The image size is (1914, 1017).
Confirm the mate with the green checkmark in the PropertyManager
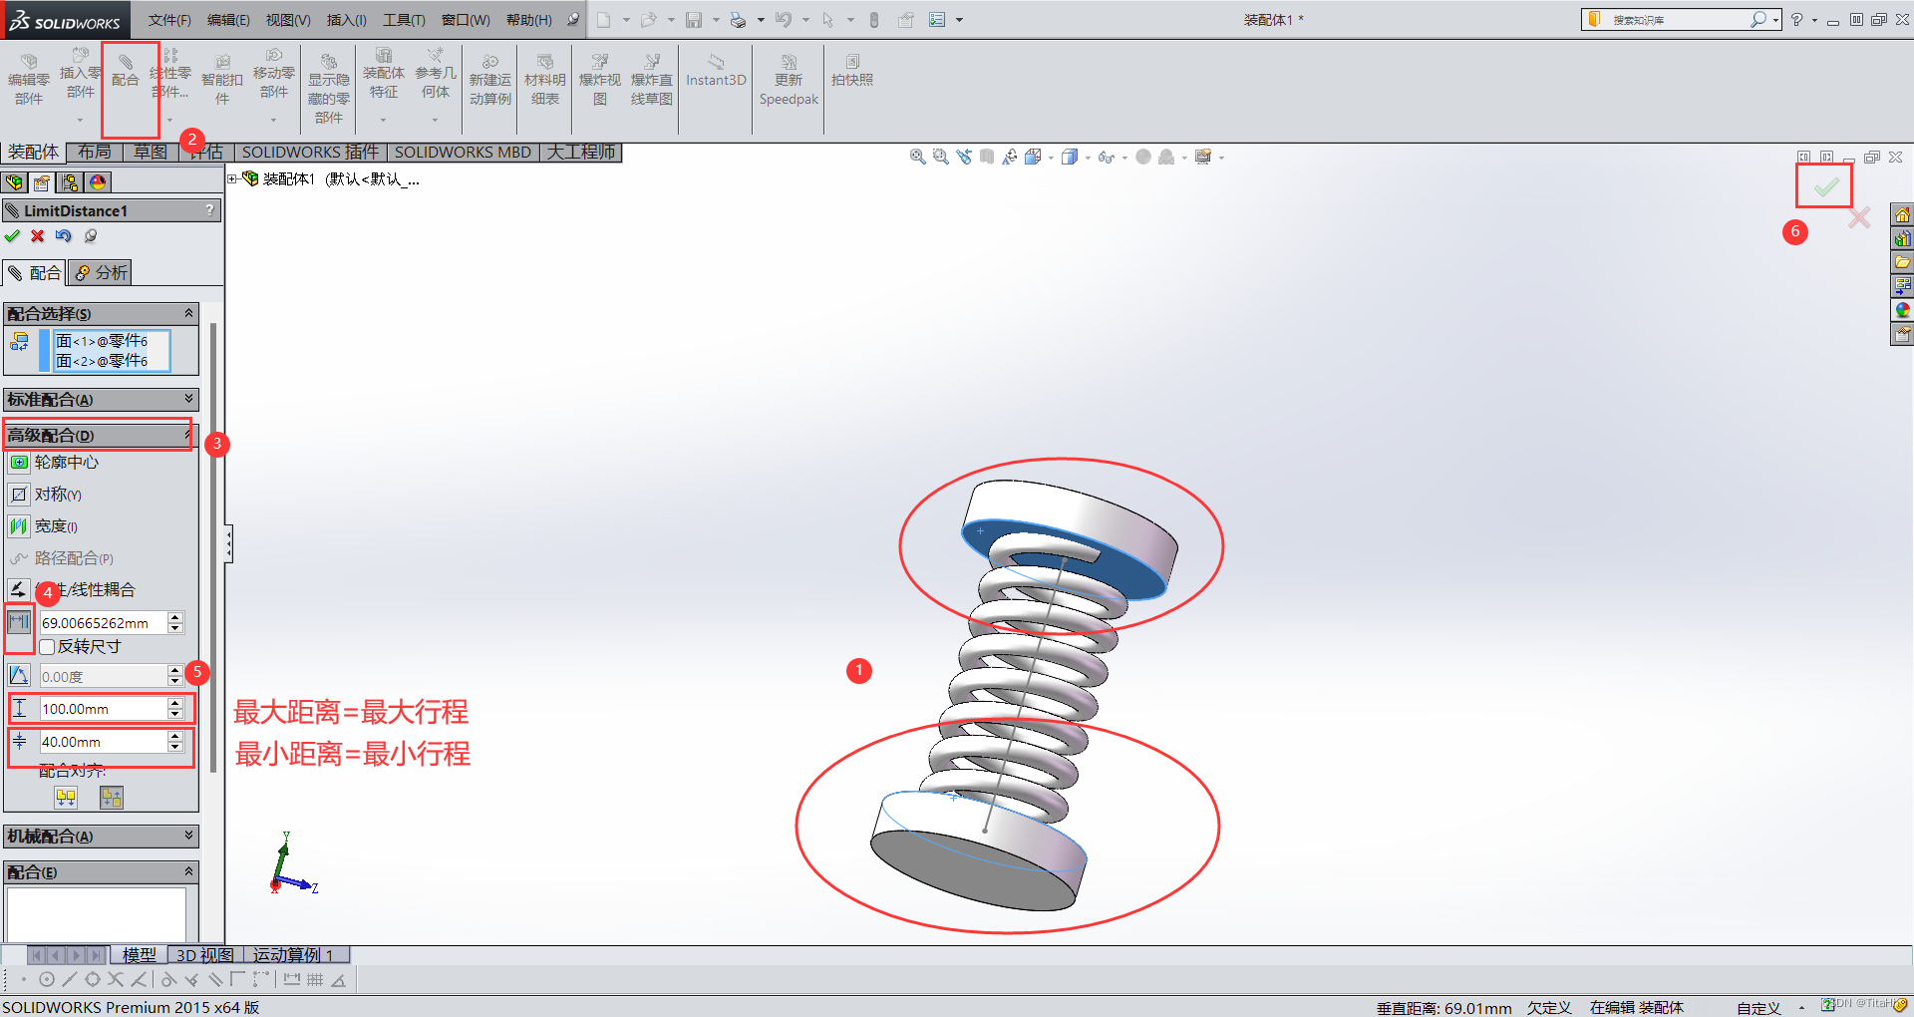pos(12,236)
